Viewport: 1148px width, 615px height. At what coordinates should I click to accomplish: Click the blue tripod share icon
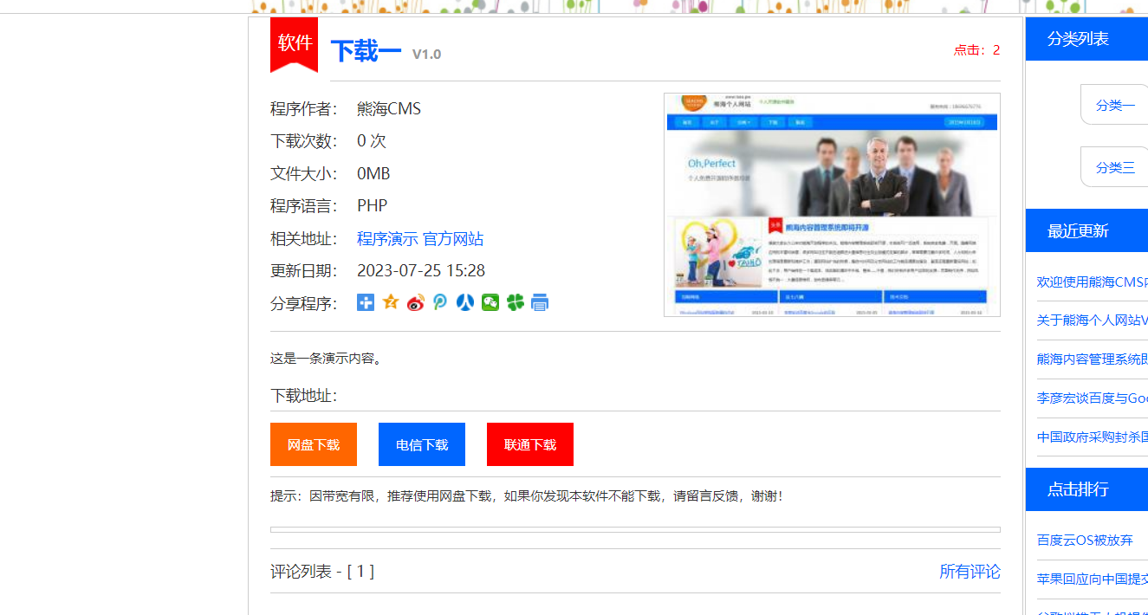click(x=464, y=302)
